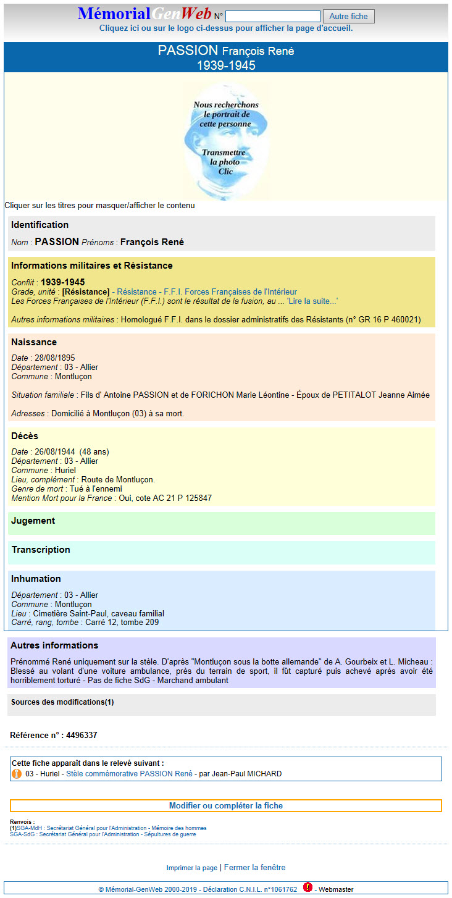The width and height of the screenshot is (452, 898).
Task: Click Modifier ou compléter la fiche
Action: pyautogui.click(x=226, y=806)
